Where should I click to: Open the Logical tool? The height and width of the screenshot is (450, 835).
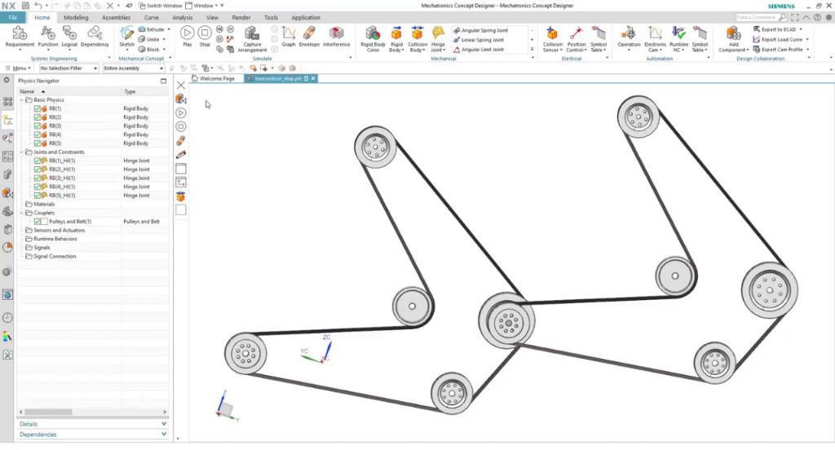pos(69,37)
